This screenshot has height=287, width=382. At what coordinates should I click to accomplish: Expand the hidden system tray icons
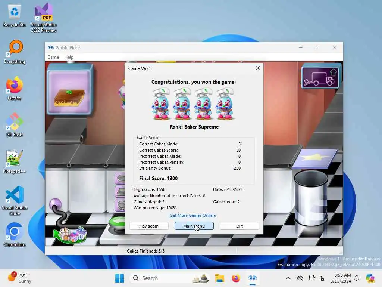[288, 278]
